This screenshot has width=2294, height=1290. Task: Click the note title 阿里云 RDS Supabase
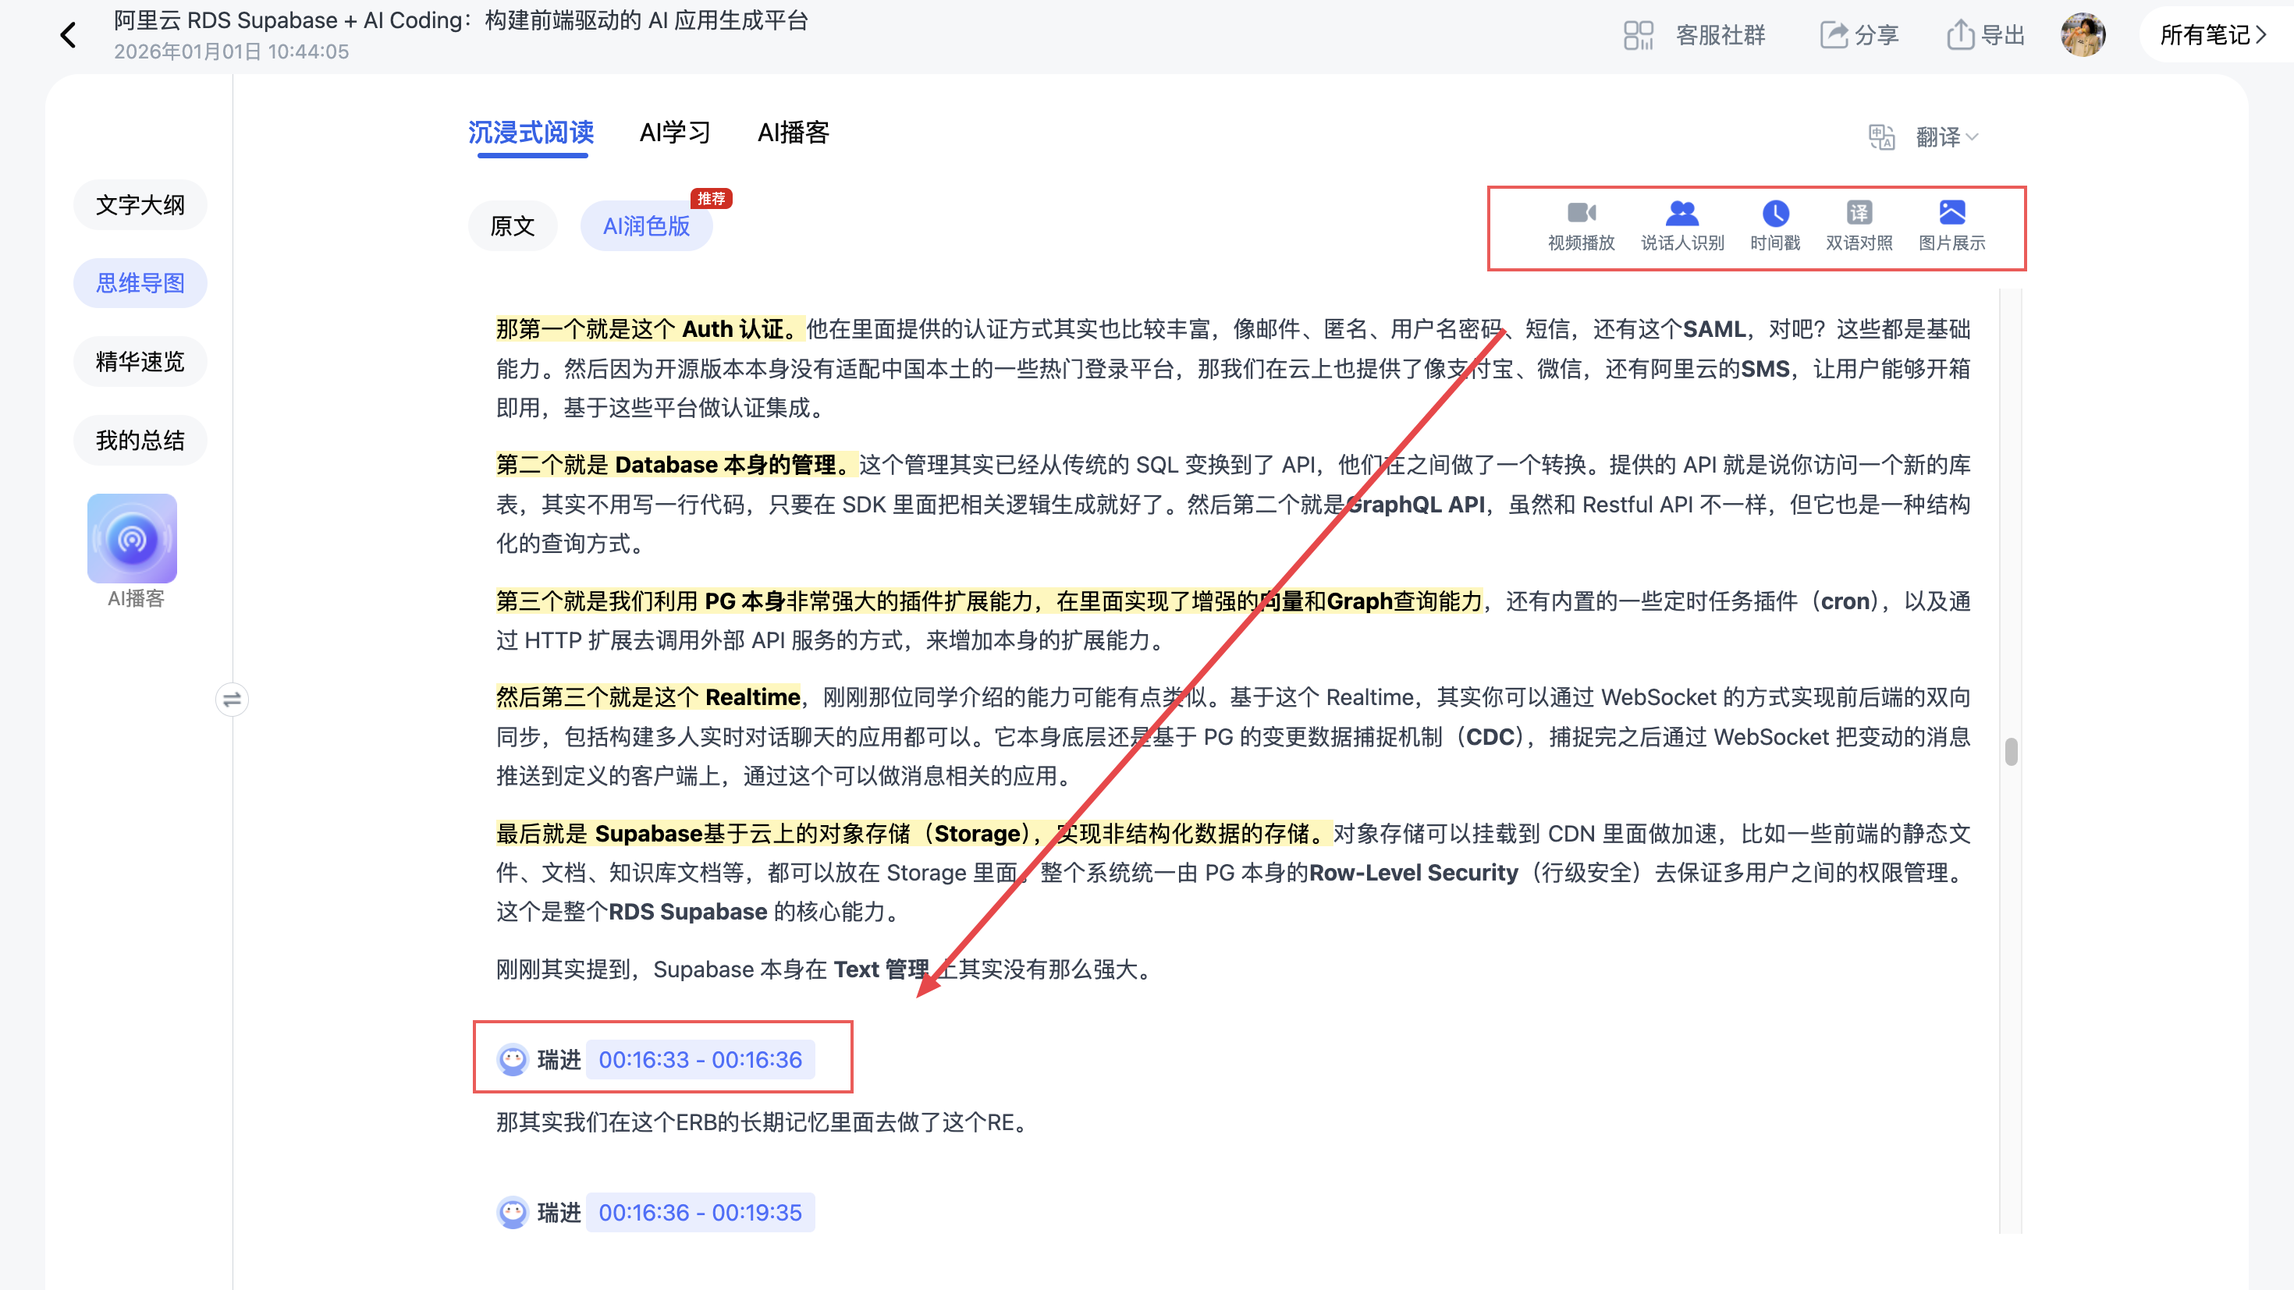(460, 20)
